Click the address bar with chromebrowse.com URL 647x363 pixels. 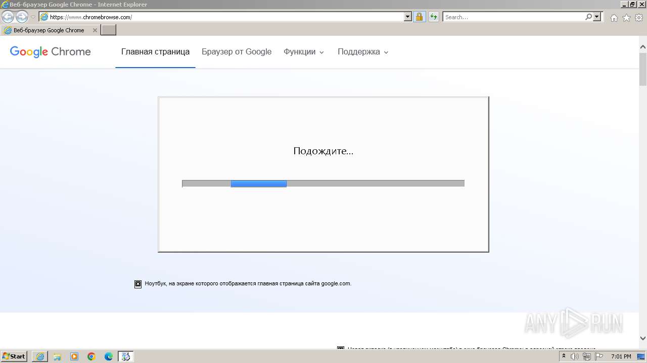221,17
